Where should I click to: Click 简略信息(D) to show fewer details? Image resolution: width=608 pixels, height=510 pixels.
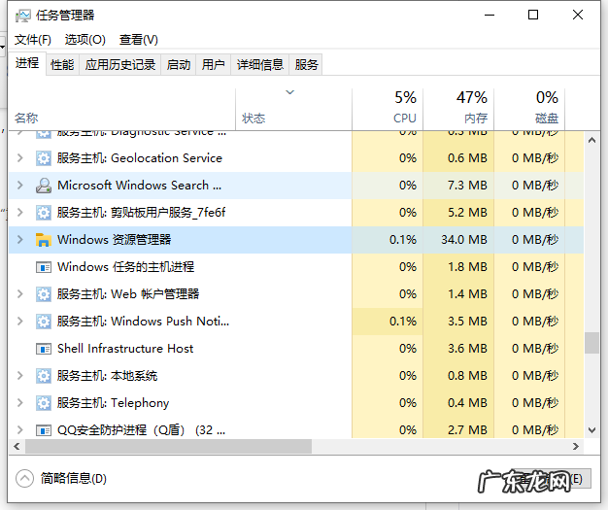[73, 479]
